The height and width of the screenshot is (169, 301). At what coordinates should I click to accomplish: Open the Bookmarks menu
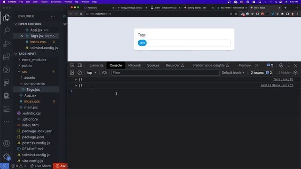pos(56,2)
